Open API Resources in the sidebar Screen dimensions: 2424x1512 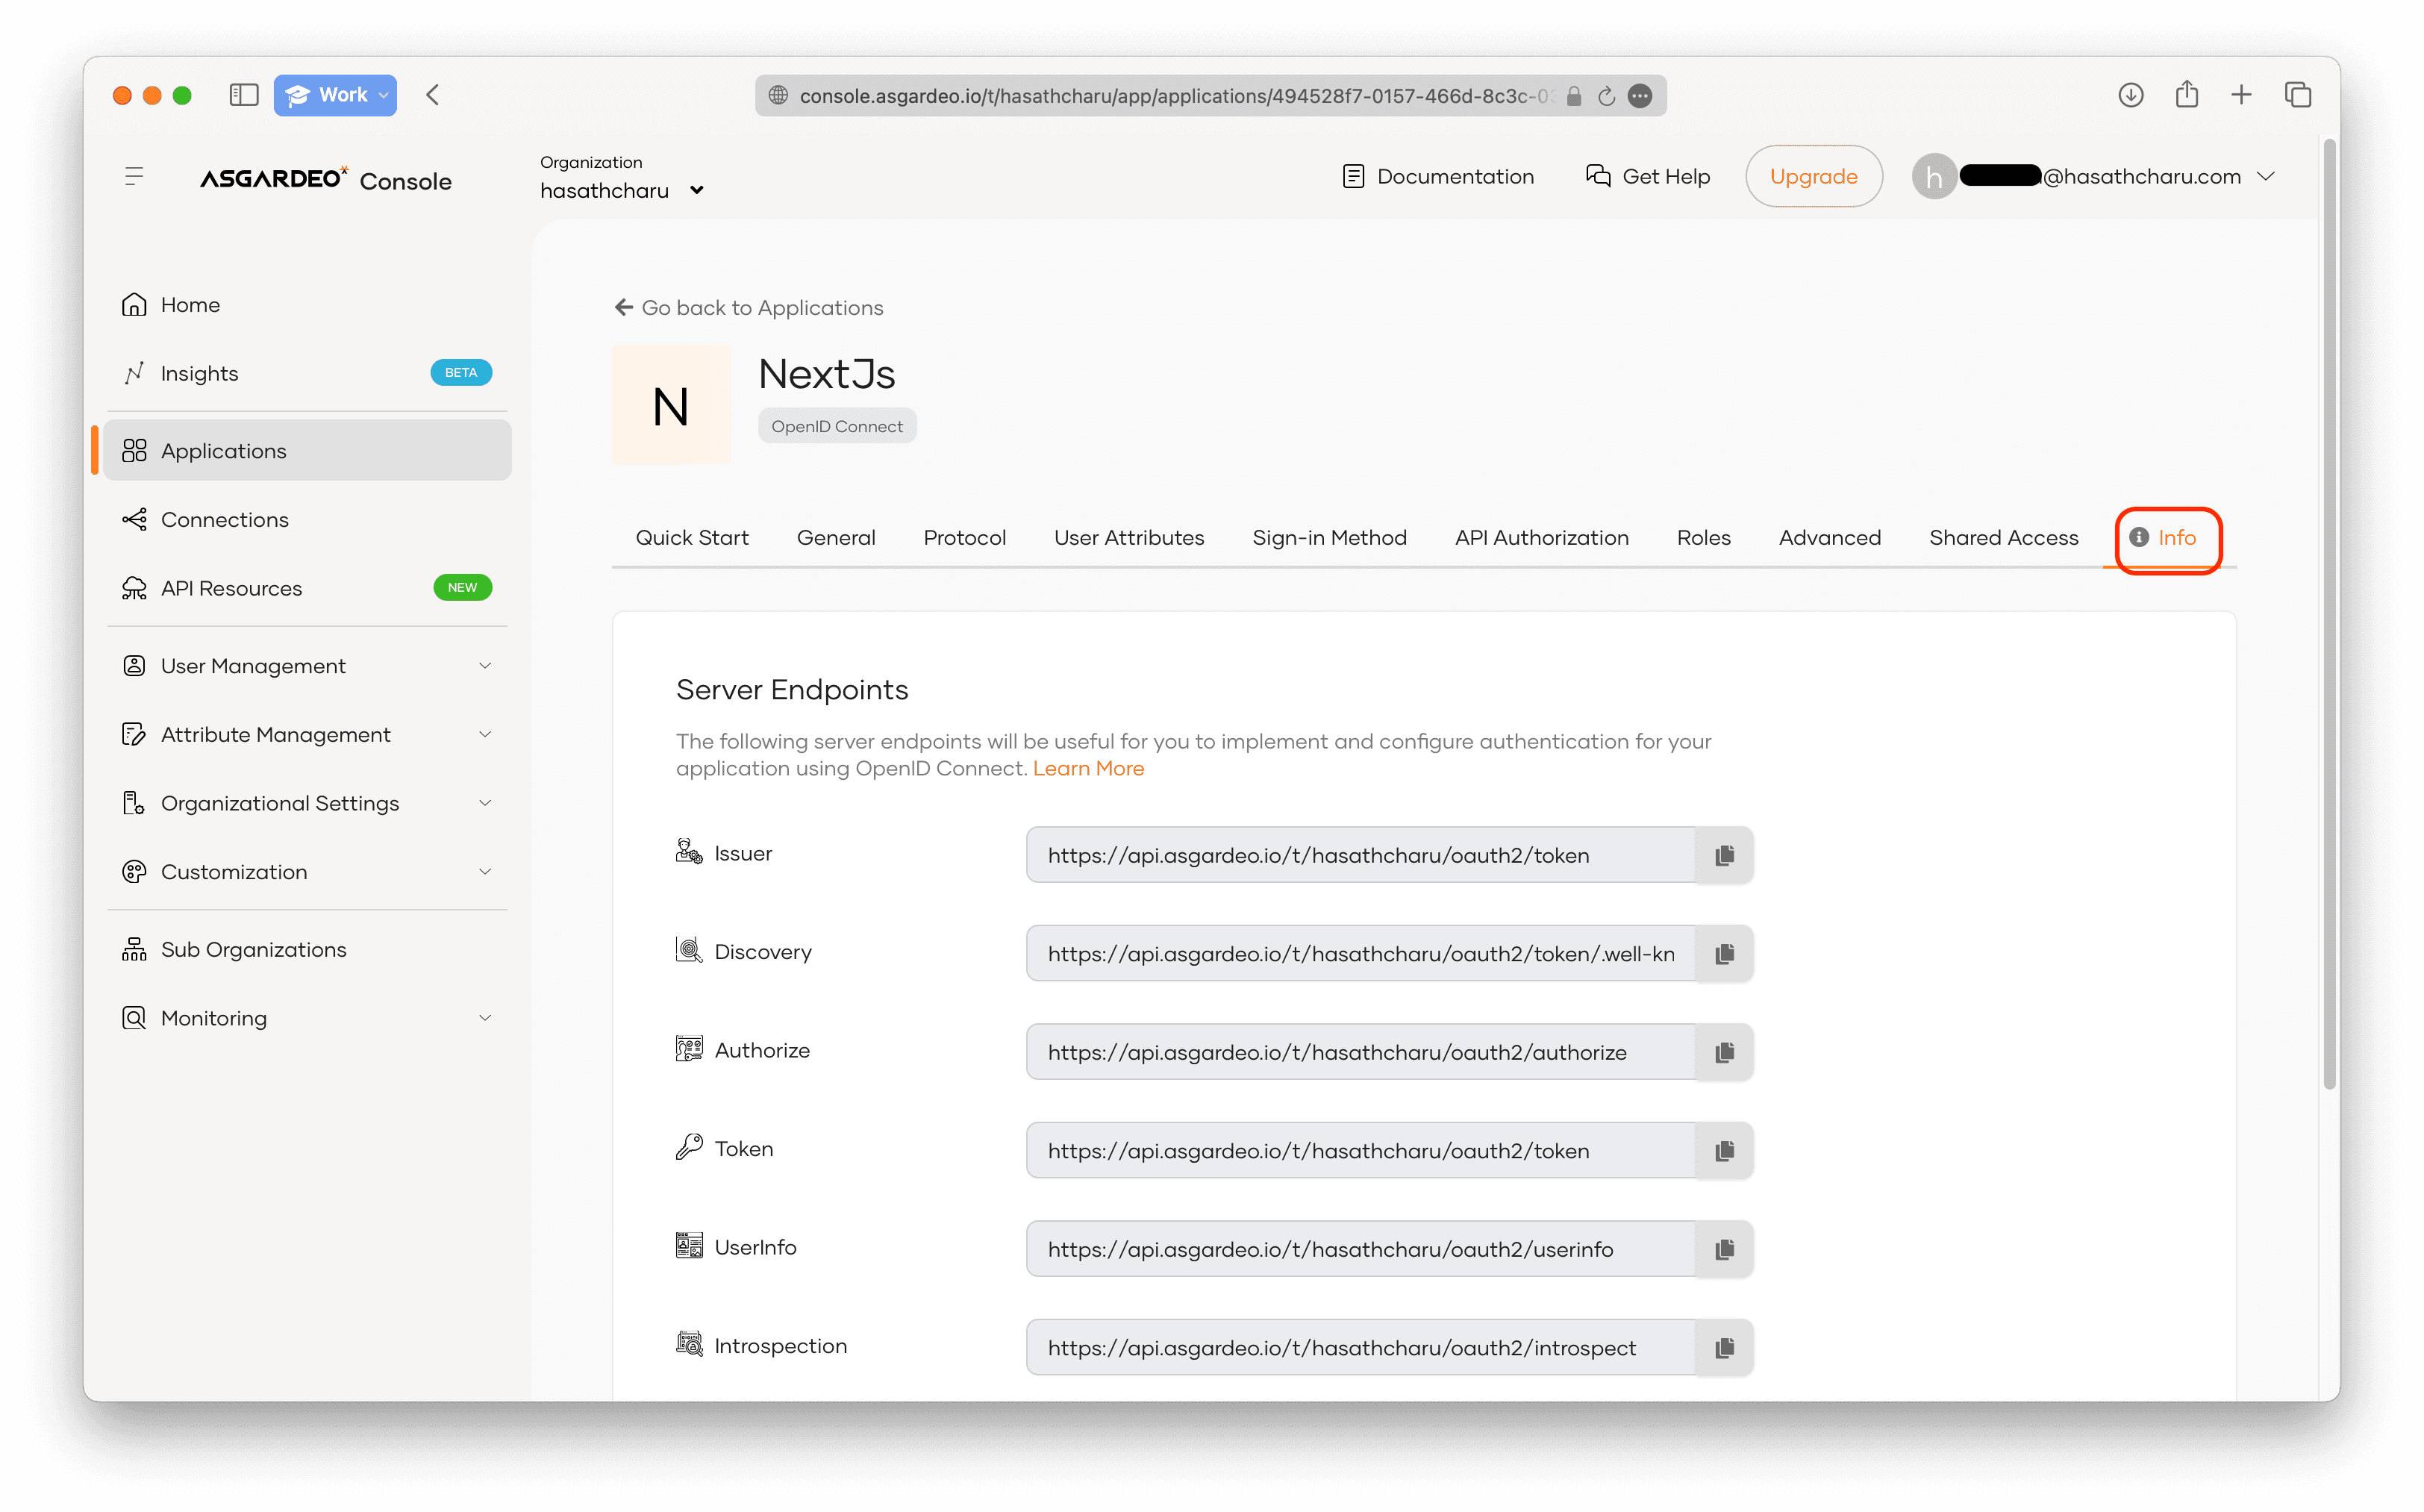tap(308, 588)
